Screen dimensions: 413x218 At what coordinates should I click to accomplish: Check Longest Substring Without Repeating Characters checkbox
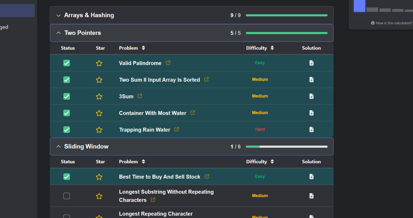pyautogui.click(x=67, y=196)
